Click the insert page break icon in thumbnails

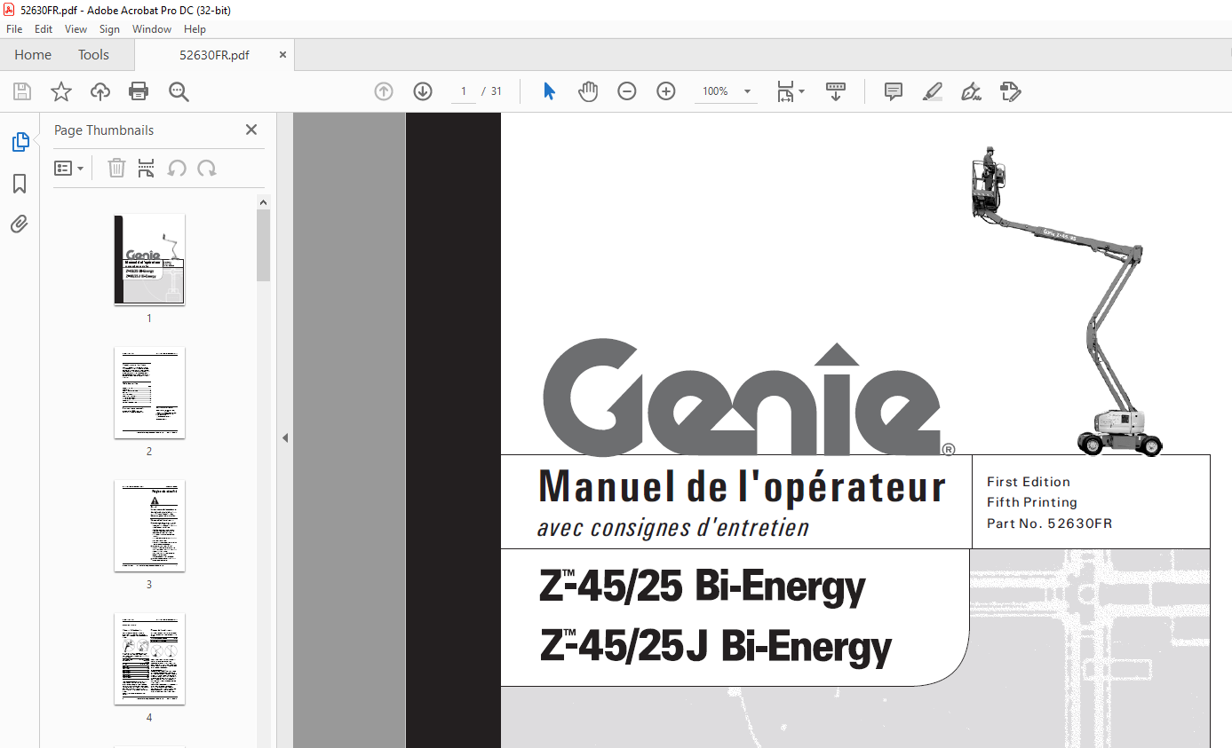tap(147, 168)
